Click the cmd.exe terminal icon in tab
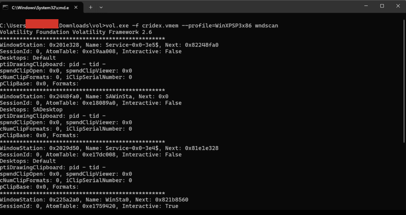This screenshot has width=406, height=215. (5, 7)
